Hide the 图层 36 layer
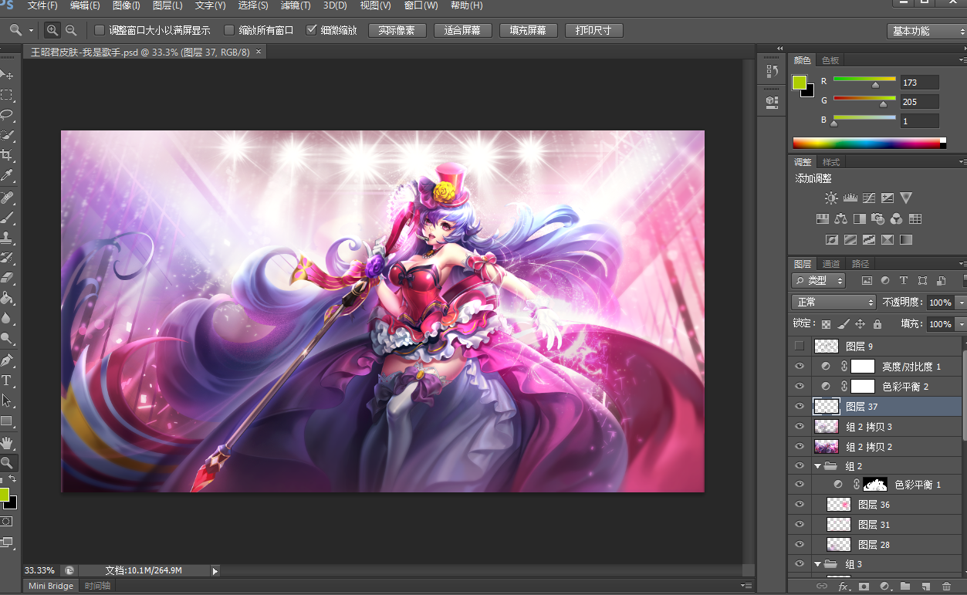The image size is (967, 595). click(x=800, y=504)
